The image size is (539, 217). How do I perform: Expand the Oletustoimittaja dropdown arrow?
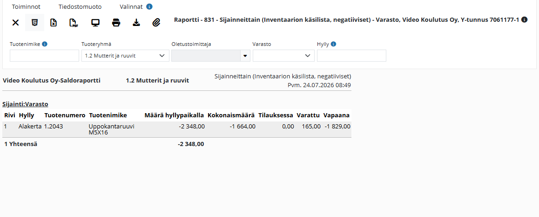point(245,56)
